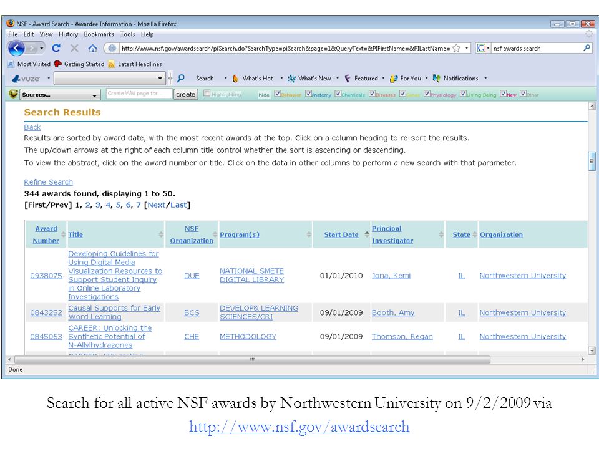Click the Create Wiki page input field
The width and height of the screenshot is (599, 449).
click(x=139, y=94)
